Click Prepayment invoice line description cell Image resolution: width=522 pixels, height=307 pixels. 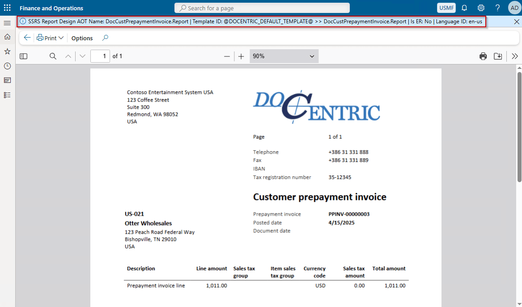click(156, 286)
